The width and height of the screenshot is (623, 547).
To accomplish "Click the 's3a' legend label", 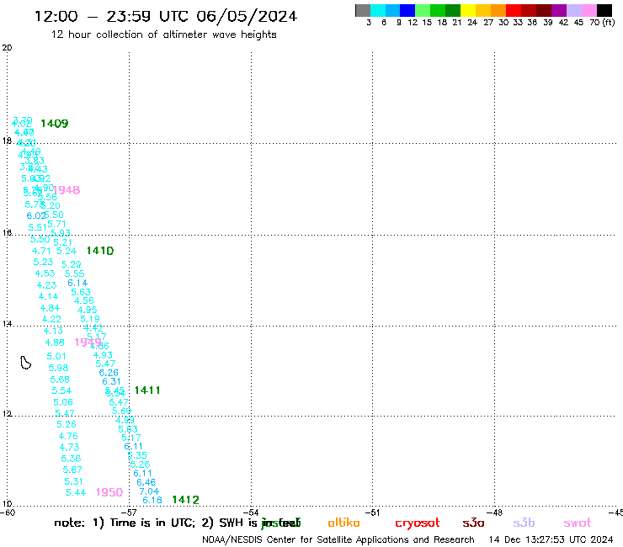I will pos(473,523).
